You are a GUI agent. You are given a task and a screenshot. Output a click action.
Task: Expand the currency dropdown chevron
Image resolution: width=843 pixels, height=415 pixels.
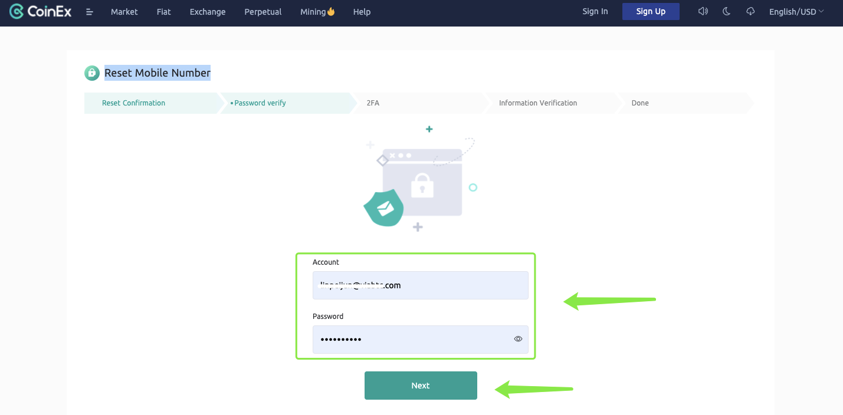pyautogui.click(x=820, y=11)
